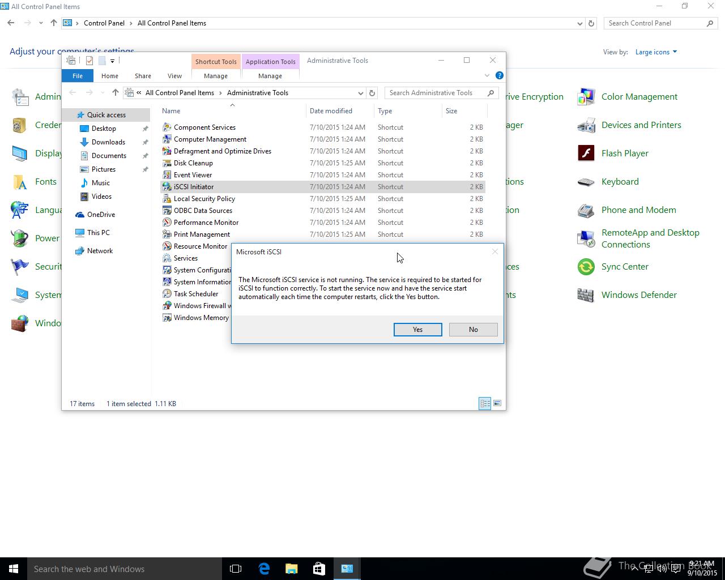Select Music in navigation pane
This screenshot has width=725, height=580.
tap(100, 183)
